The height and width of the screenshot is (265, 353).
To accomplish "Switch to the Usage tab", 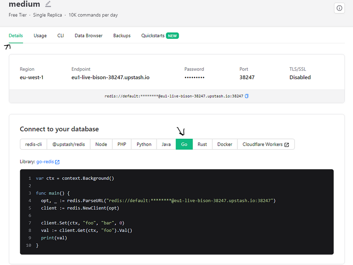I will point(40,36).
